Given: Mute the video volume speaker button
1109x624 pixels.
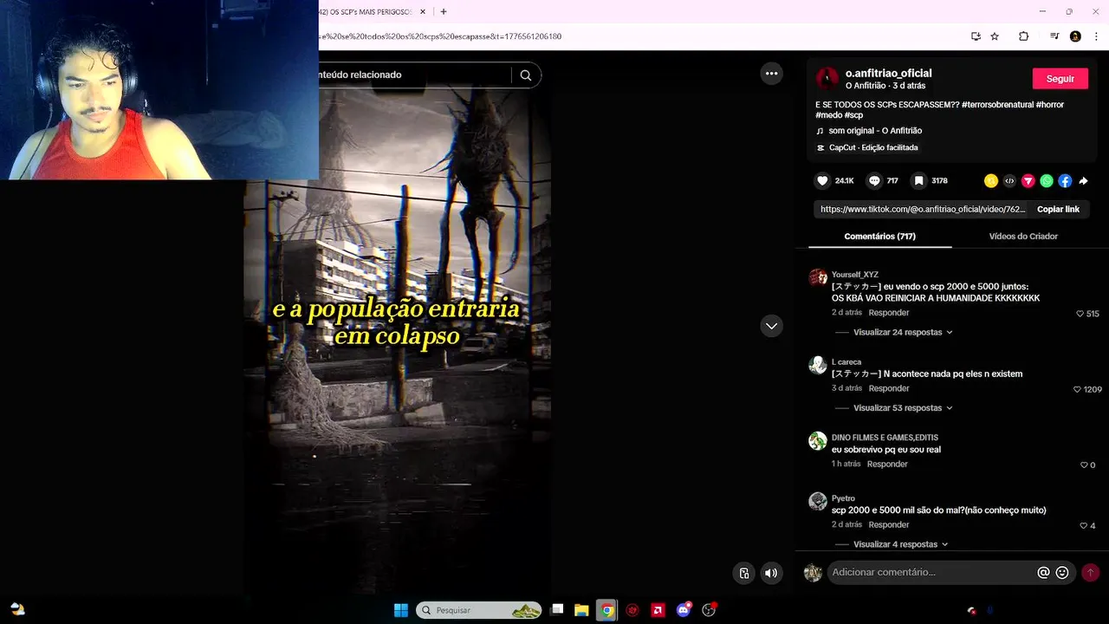Looking at the screenshot, I should pyautogui.click(x=771, y=573).
